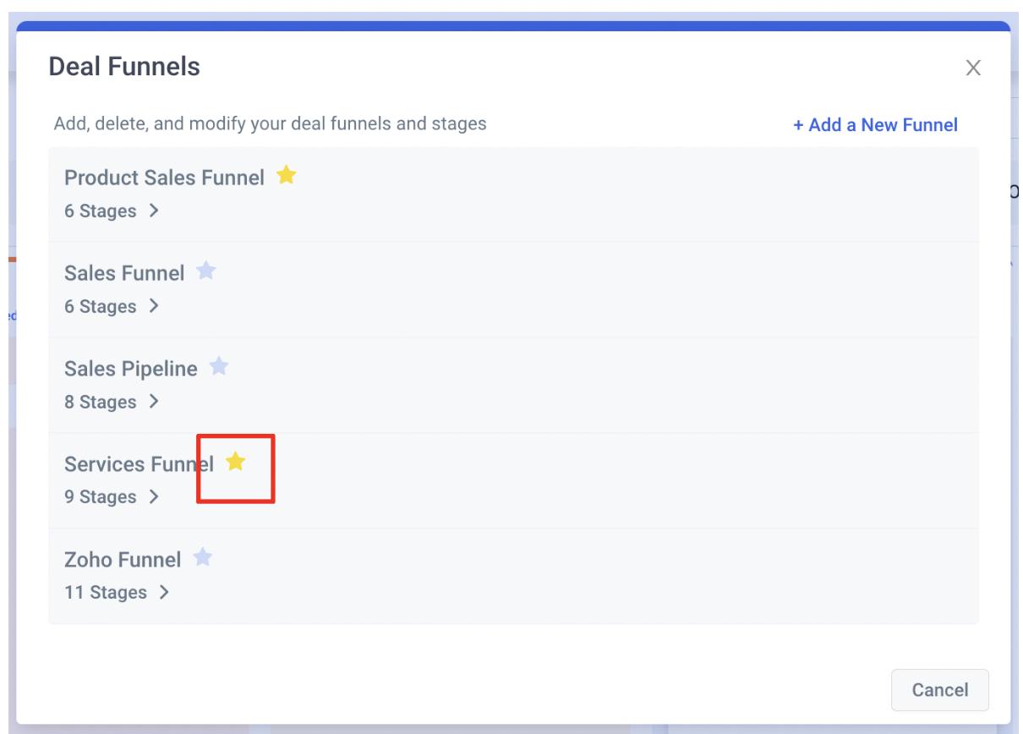Screen dimensions: 1023x734
Task: Click the 9 Stages label
Action: click(x=101, y=497)
